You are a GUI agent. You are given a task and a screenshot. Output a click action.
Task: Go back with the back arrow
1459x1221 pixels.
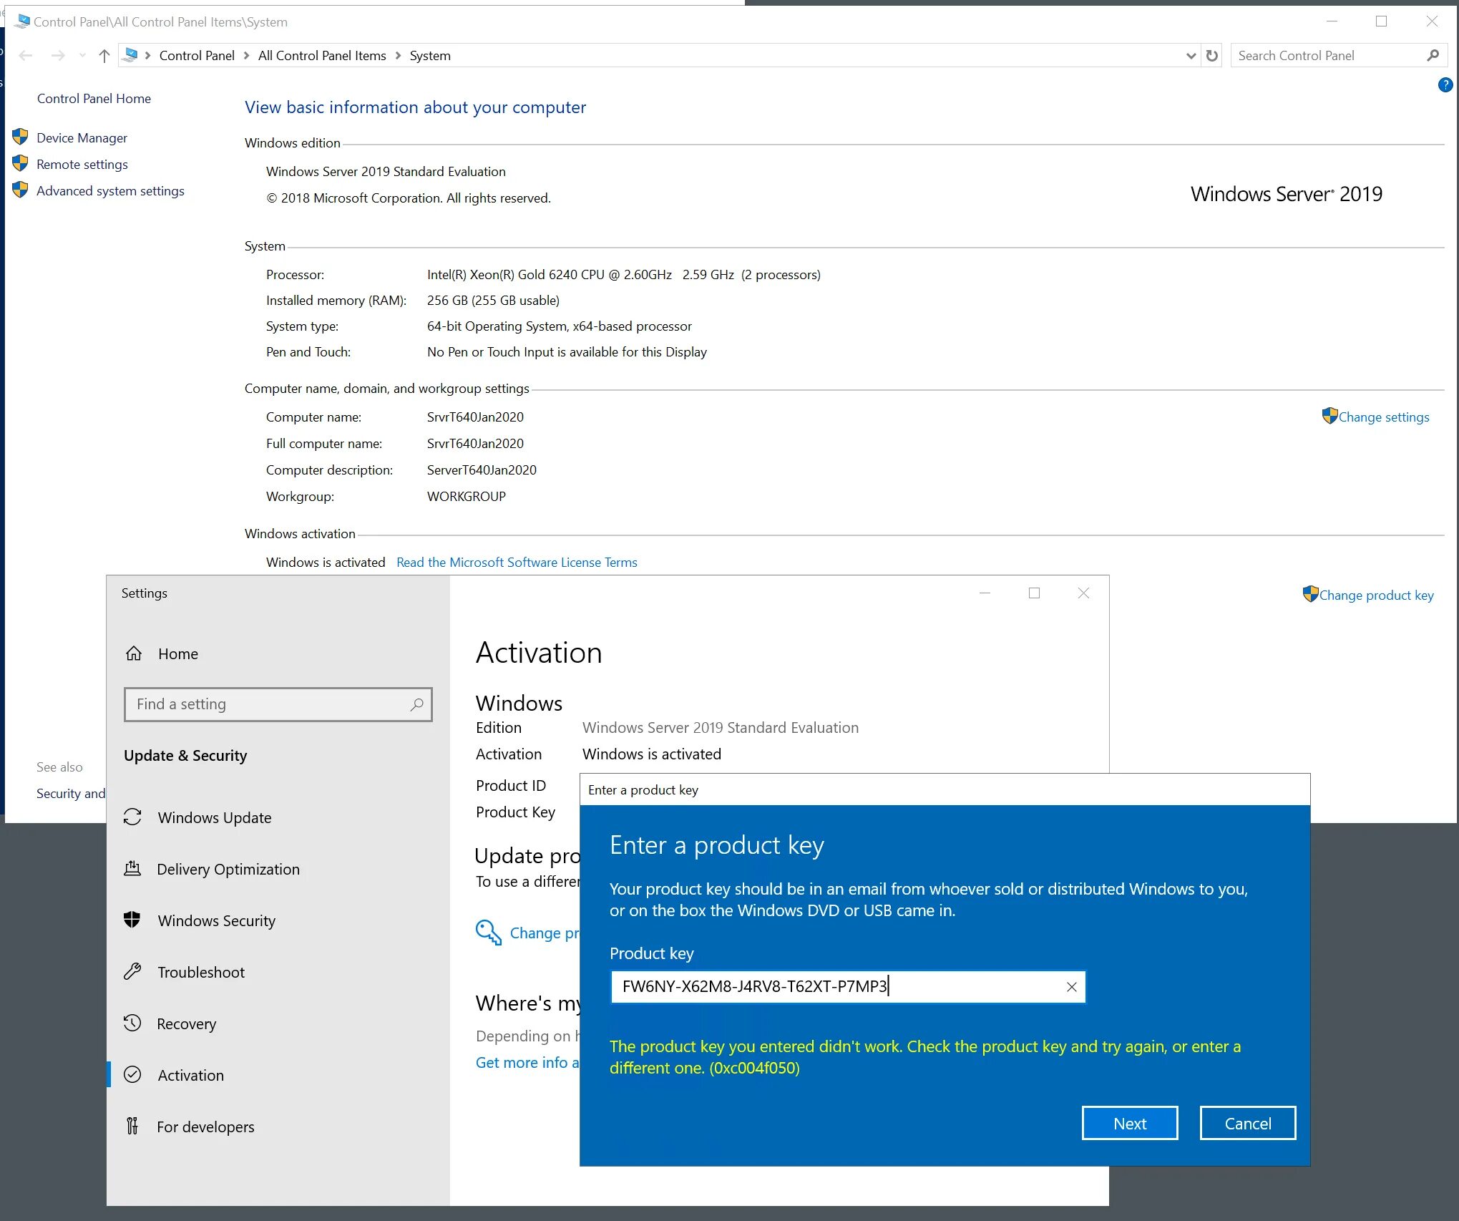point(26,55)
